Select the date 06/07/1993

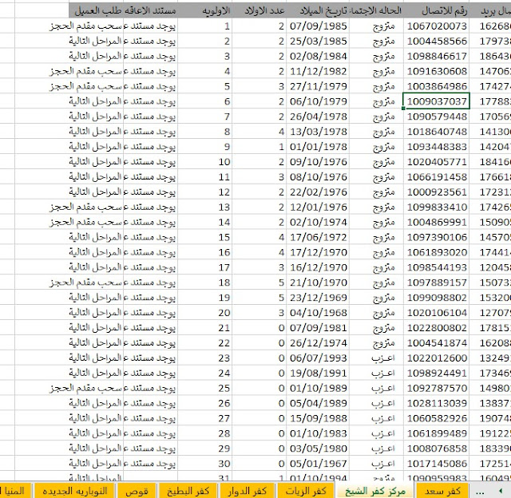318,358
